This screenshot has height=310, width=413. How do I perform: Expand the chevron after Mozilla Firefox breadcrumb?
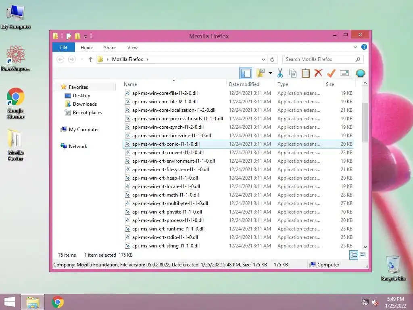(x=148, y=59)
